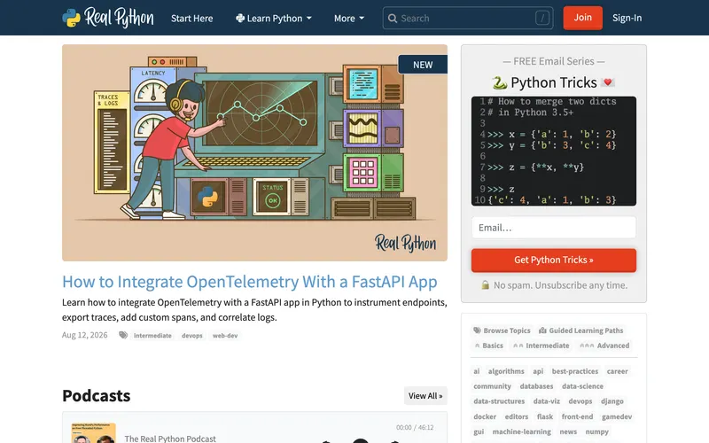Click the Real Python logo
Image resolution: width=709 pixels, height=443 pixels.
108,18
